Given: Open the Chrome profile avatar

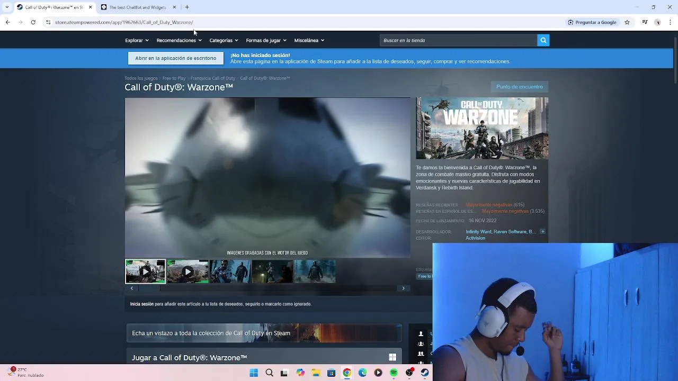Looking at the screenshot, I should coord(657,22).
